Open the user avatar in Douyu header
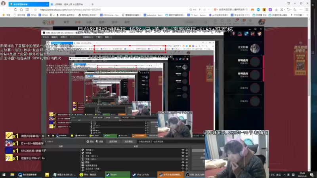Image resolution: width=317 pixels, height=178 pixels. [262, 22]
